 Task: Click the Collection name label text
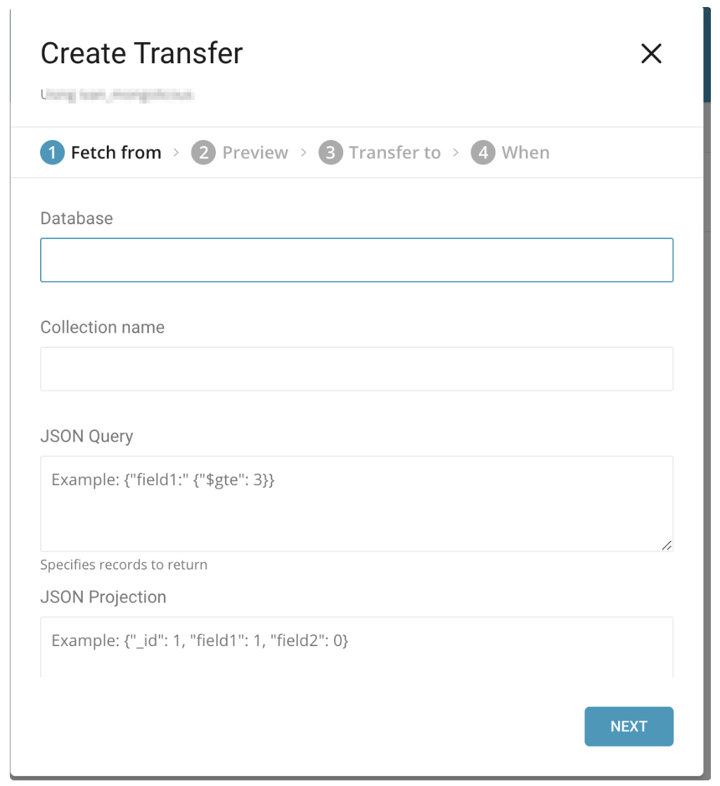[103, 327]
